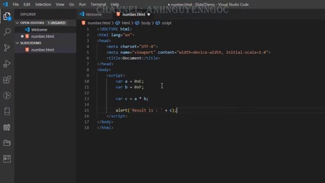Click the html breadcrumb item

tap(125, 23)
